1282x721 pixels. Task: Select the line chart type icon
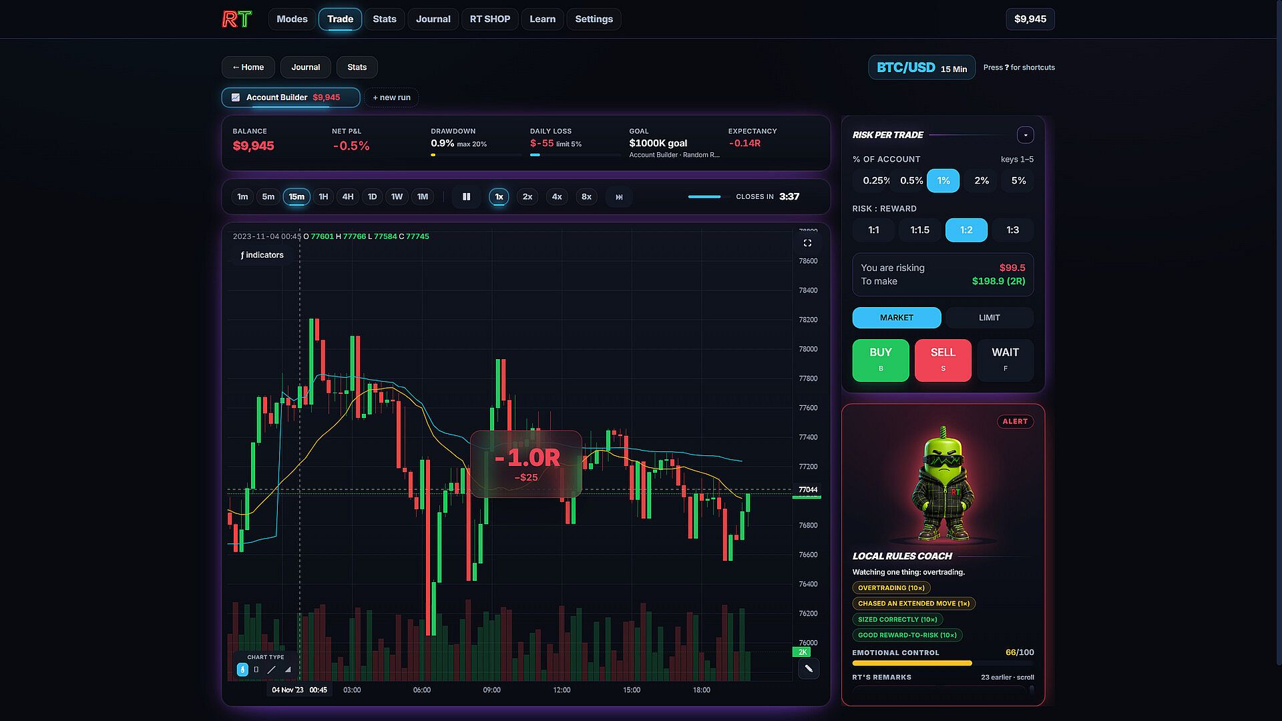click(272, 670)
